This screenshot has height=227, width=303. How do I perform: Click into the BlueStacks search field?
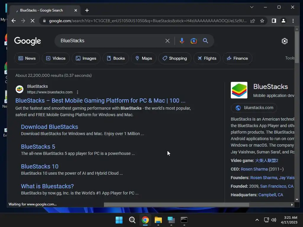[110, 41]
